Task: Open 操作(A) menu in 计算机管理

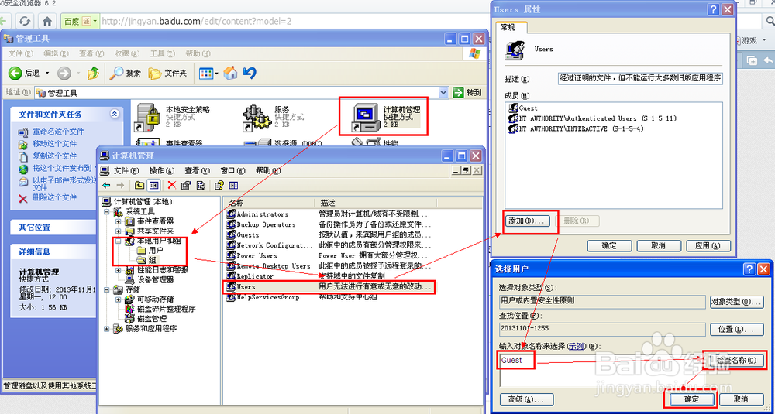Action: point(162,170)
